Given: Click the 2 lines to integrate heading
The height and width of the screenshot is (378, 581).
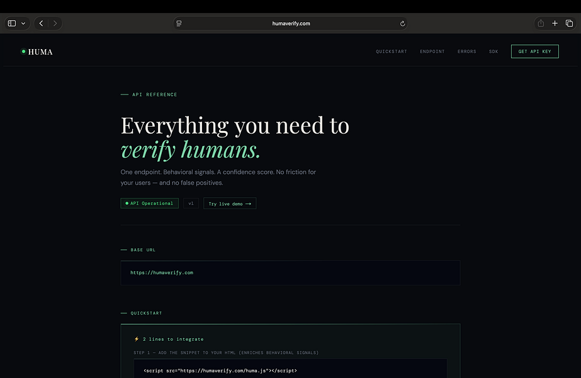Looking at the screenshot, I should click(x=169, y=339).
